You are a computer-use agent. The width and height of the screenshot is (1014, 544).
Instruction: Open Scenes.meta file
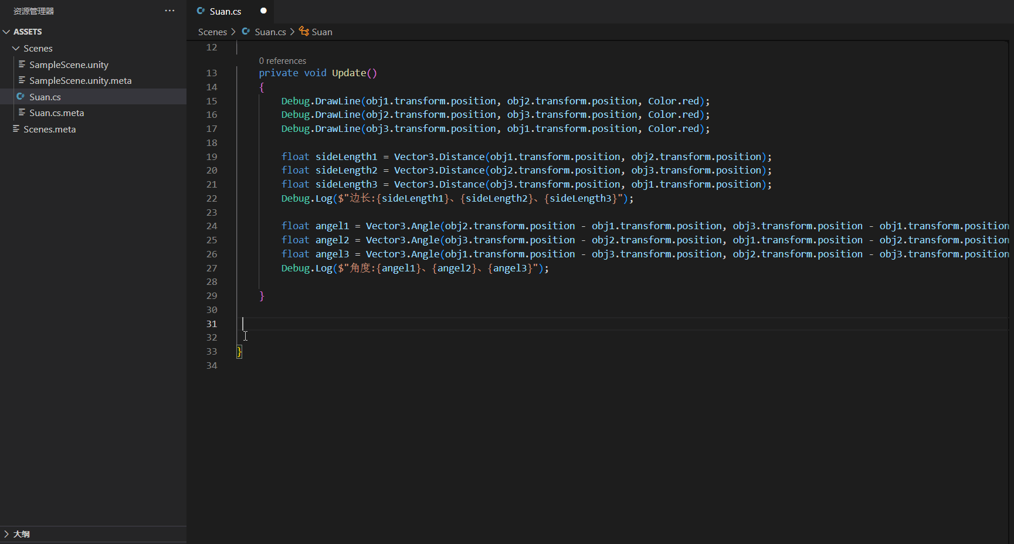[50, 129]
